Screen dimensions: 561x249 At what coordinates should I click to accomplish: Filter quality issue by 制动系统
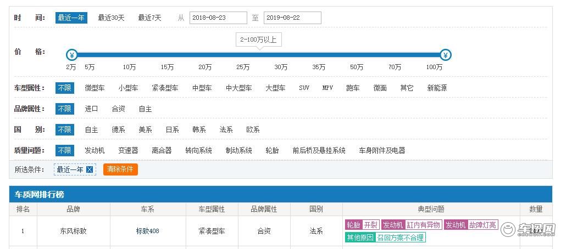pos(238,150)
